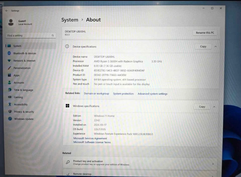Image resolution: width=241 pixels, height=177 pixels.
Task: Click the Installed on date 2026-03-17
Action: click(100, 125)
